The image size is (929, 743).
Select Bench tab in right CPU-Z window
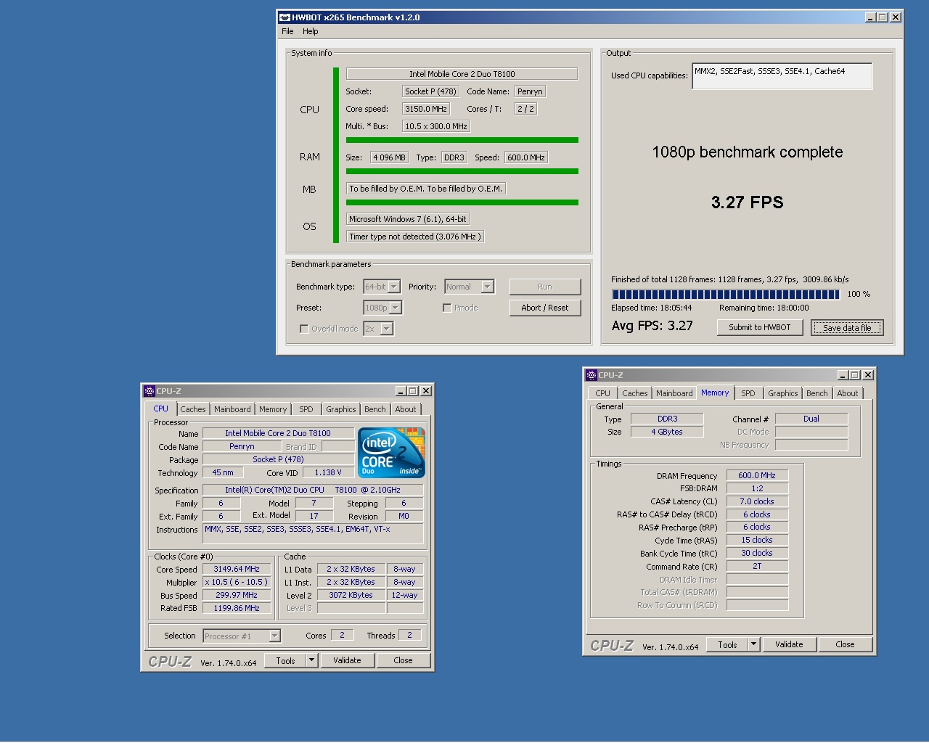pyautogui.click(x=817, y=393)
